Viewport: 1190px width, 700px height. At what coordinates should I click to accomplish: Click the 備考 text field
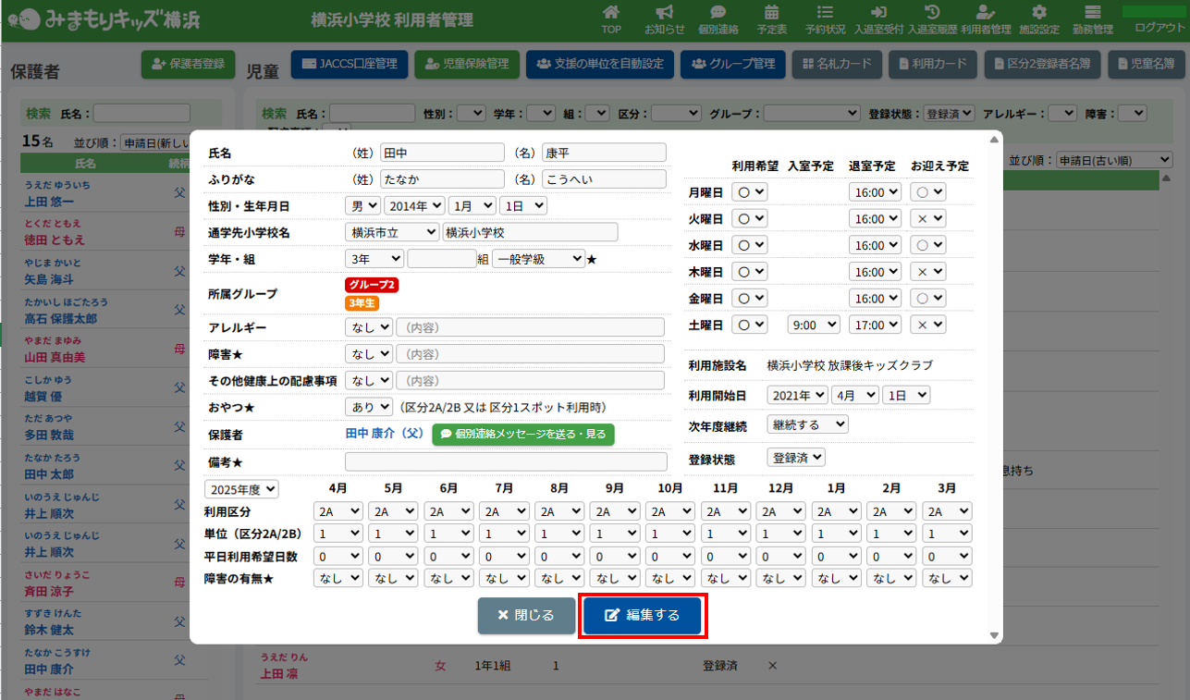point(505,461)
